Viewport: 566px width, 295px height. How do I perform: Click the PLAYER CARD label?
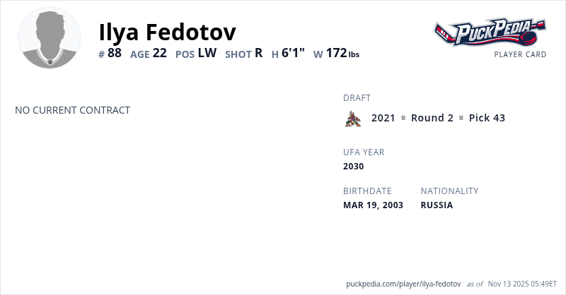tap(520, 54)
